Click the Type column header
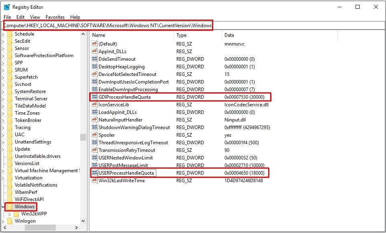Image resolution: width=386 pixels, height=233 pixels. pos(198,35)
